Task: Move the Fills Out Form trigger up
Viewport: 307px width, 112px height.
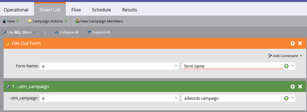Action: [x=293, y=43]
